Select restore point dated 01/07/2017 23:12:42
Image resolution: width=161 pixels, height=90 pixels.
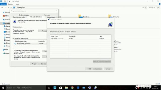[x=80, y=39]
